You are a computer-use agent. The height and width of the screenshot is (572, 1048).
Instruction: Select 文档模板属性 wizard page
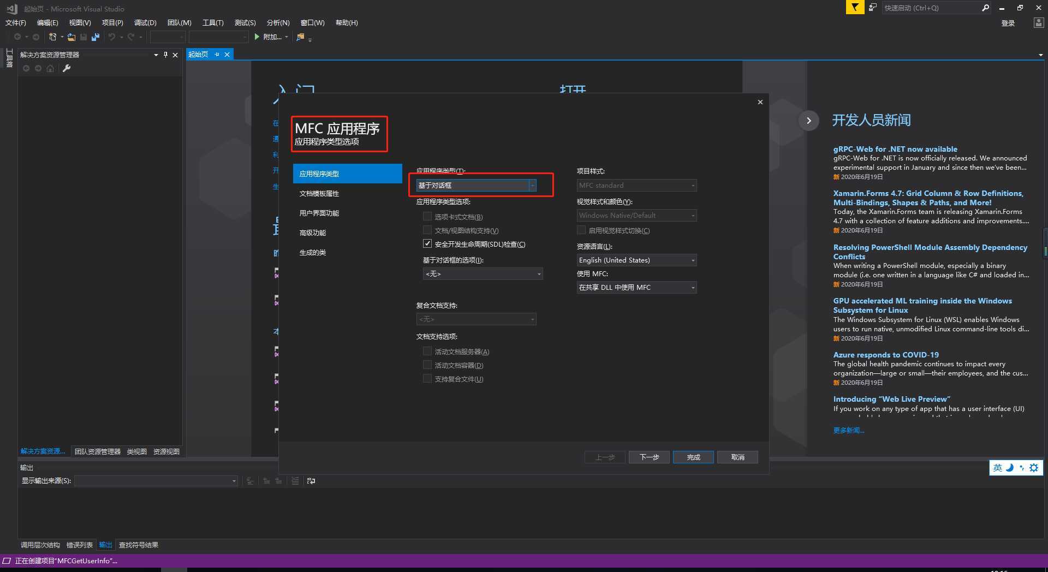(x=347, y=194)
